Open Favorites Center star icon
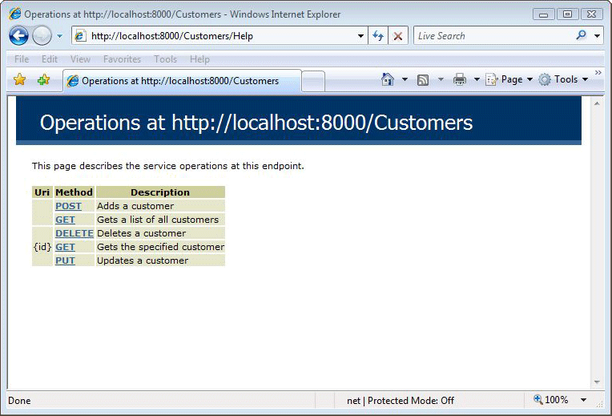The height and width of the screenshot is (416, 612). point(20,79)
